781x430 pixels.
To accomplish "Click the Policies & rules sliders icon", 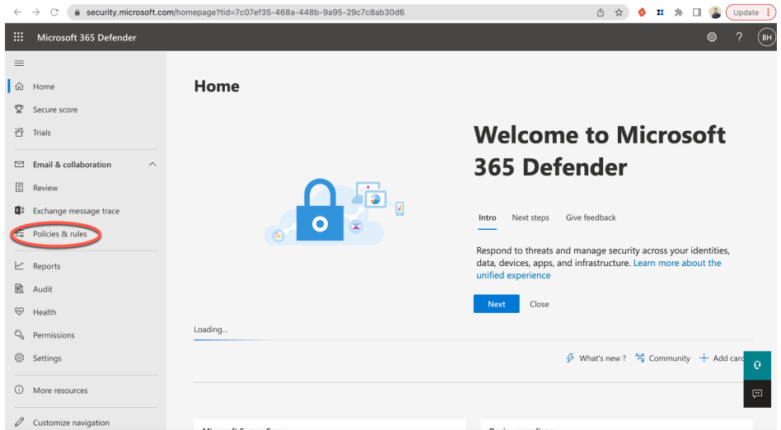I will 20,234.
